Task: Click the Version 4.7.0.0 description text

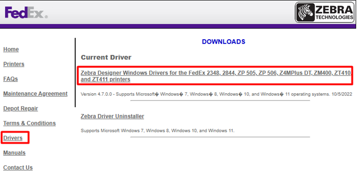Action: (x=217, y=94)
